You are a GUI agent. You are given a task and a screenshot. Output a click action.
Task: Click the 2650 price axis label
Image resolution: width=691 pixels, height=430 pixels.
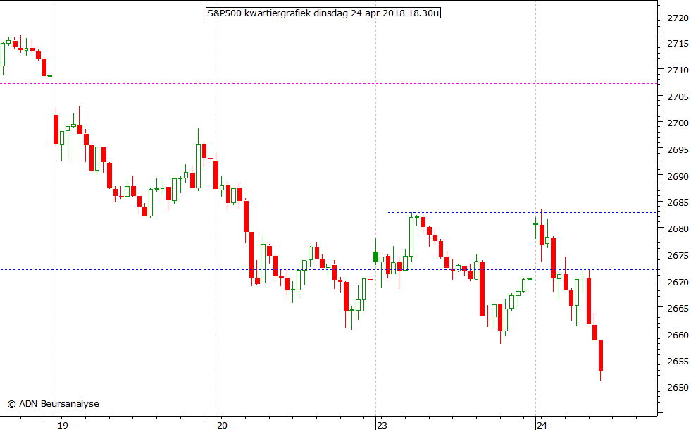tap(678, 387)
